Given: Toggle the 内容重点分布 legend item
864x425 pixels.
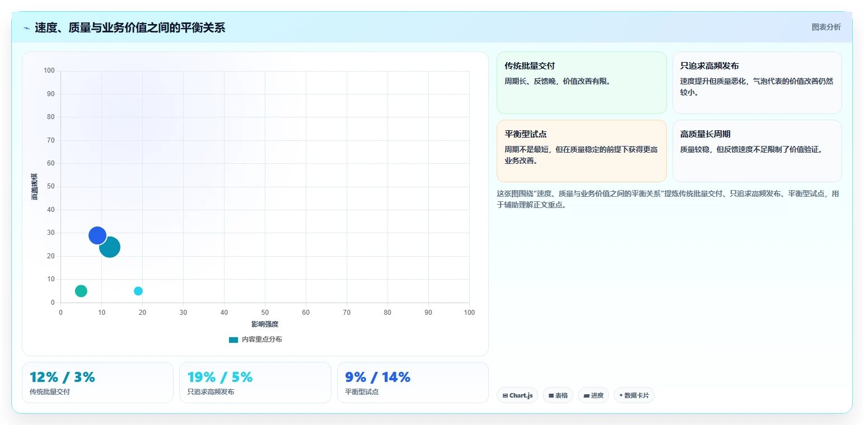Looking at the screenshot, I should [255, 339].
